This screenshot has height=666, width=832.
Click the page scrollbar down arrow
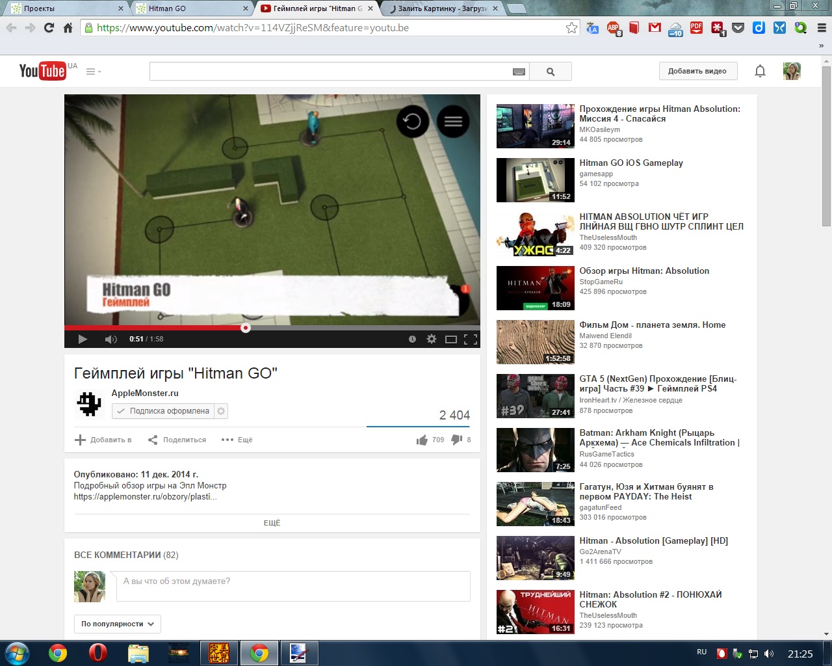click(826, 634)
